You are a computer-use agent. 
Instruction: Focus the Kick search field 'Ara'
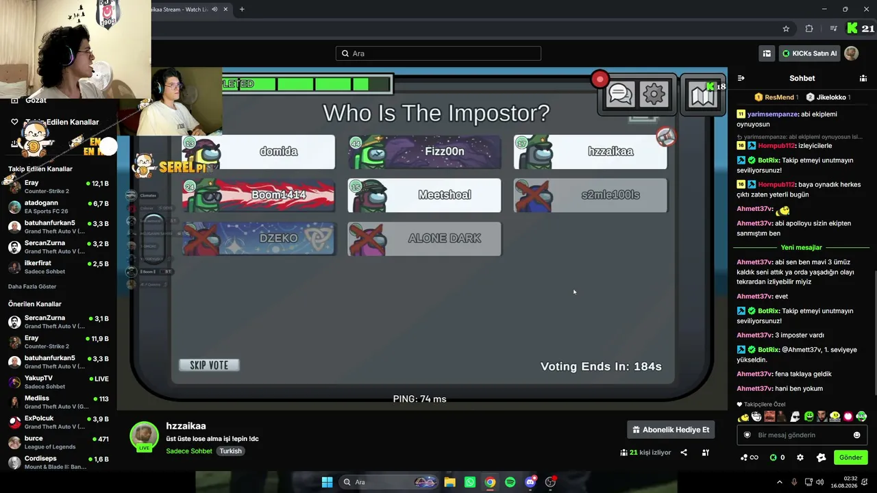pyautogui.click(x=438, y=53)
